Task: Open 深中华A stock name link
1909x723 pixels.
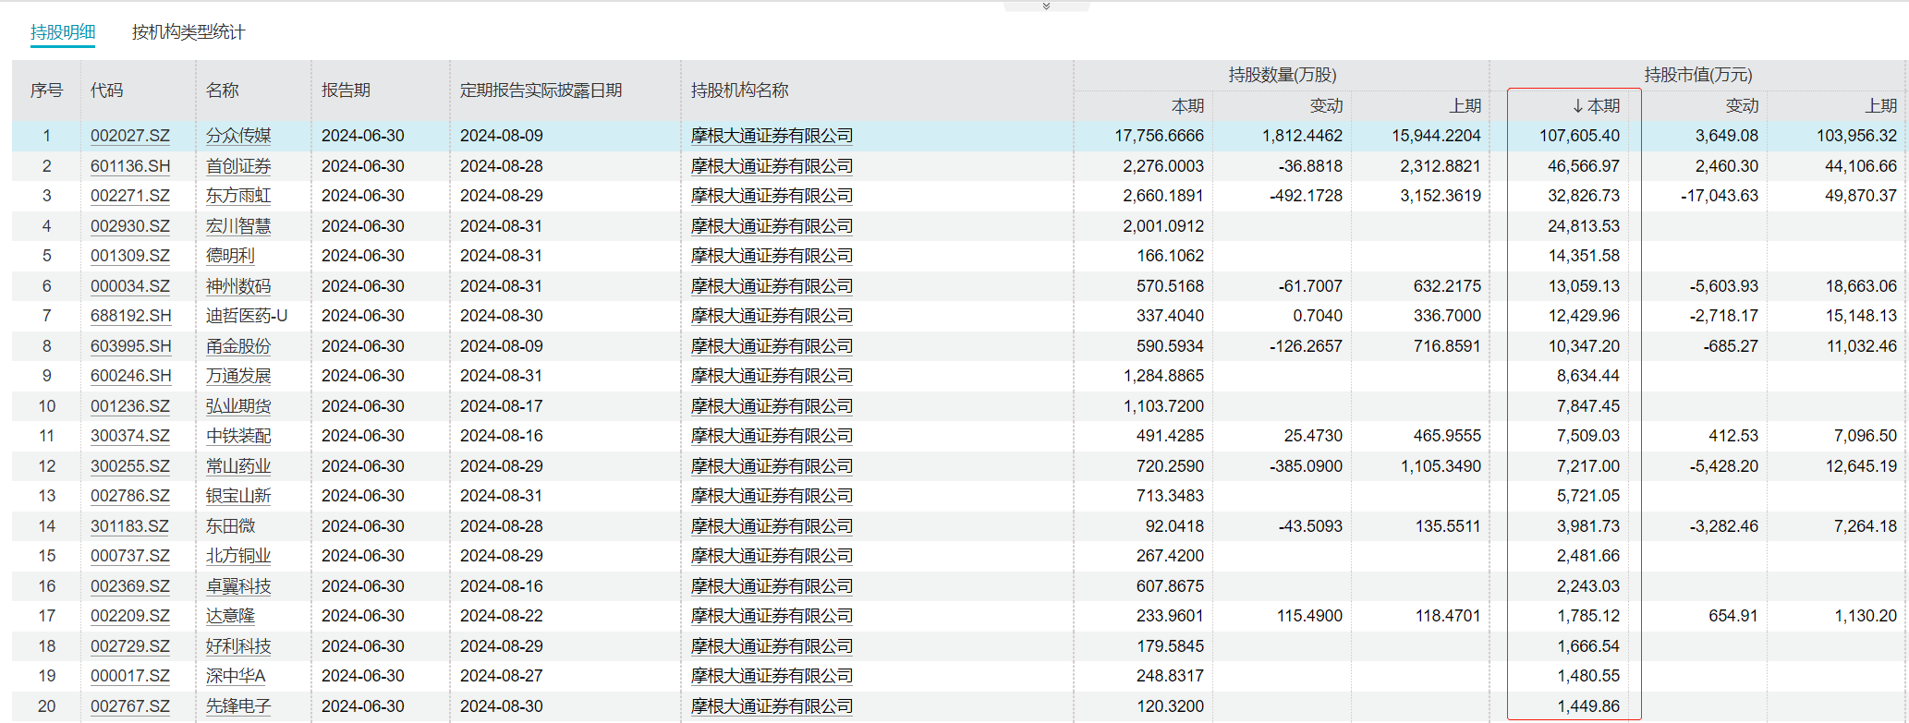Action: click(236, 676)
